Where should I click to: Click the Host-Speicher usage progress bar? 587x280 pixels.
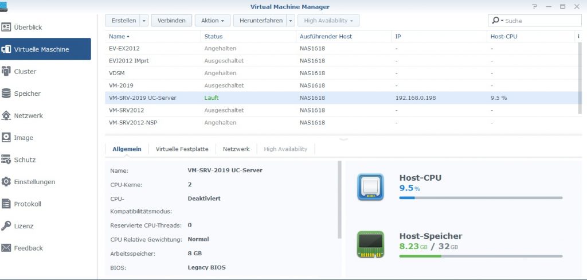(x=481, y=256)
